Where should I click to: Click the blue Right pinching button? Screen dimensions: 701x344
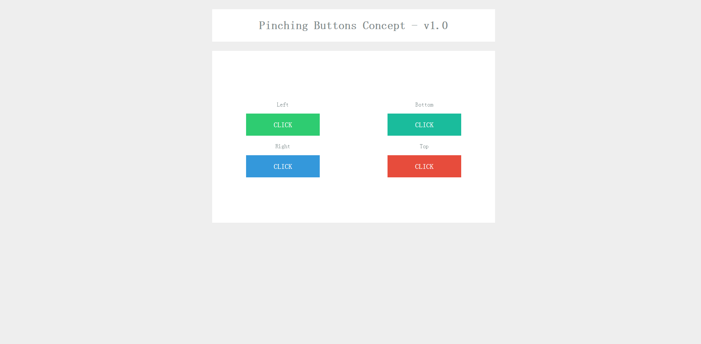click(x=283, y=166)
